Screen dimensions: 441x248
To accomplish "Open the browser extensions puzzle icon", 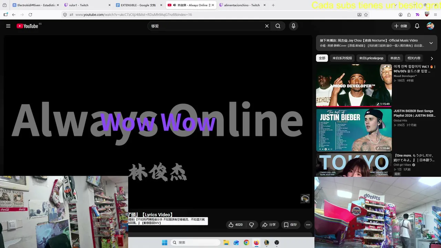I will (409, 15).
